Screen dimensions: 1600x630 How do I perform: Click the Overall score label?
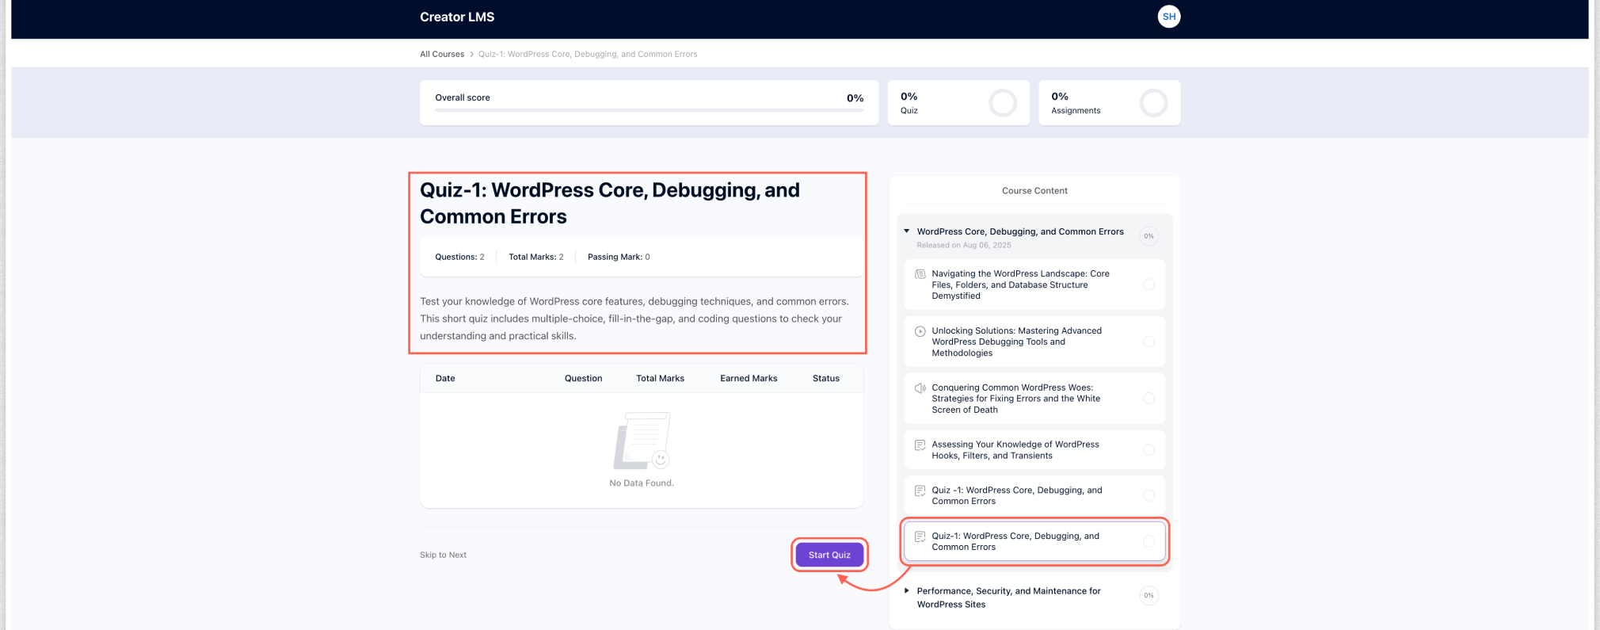463,98
